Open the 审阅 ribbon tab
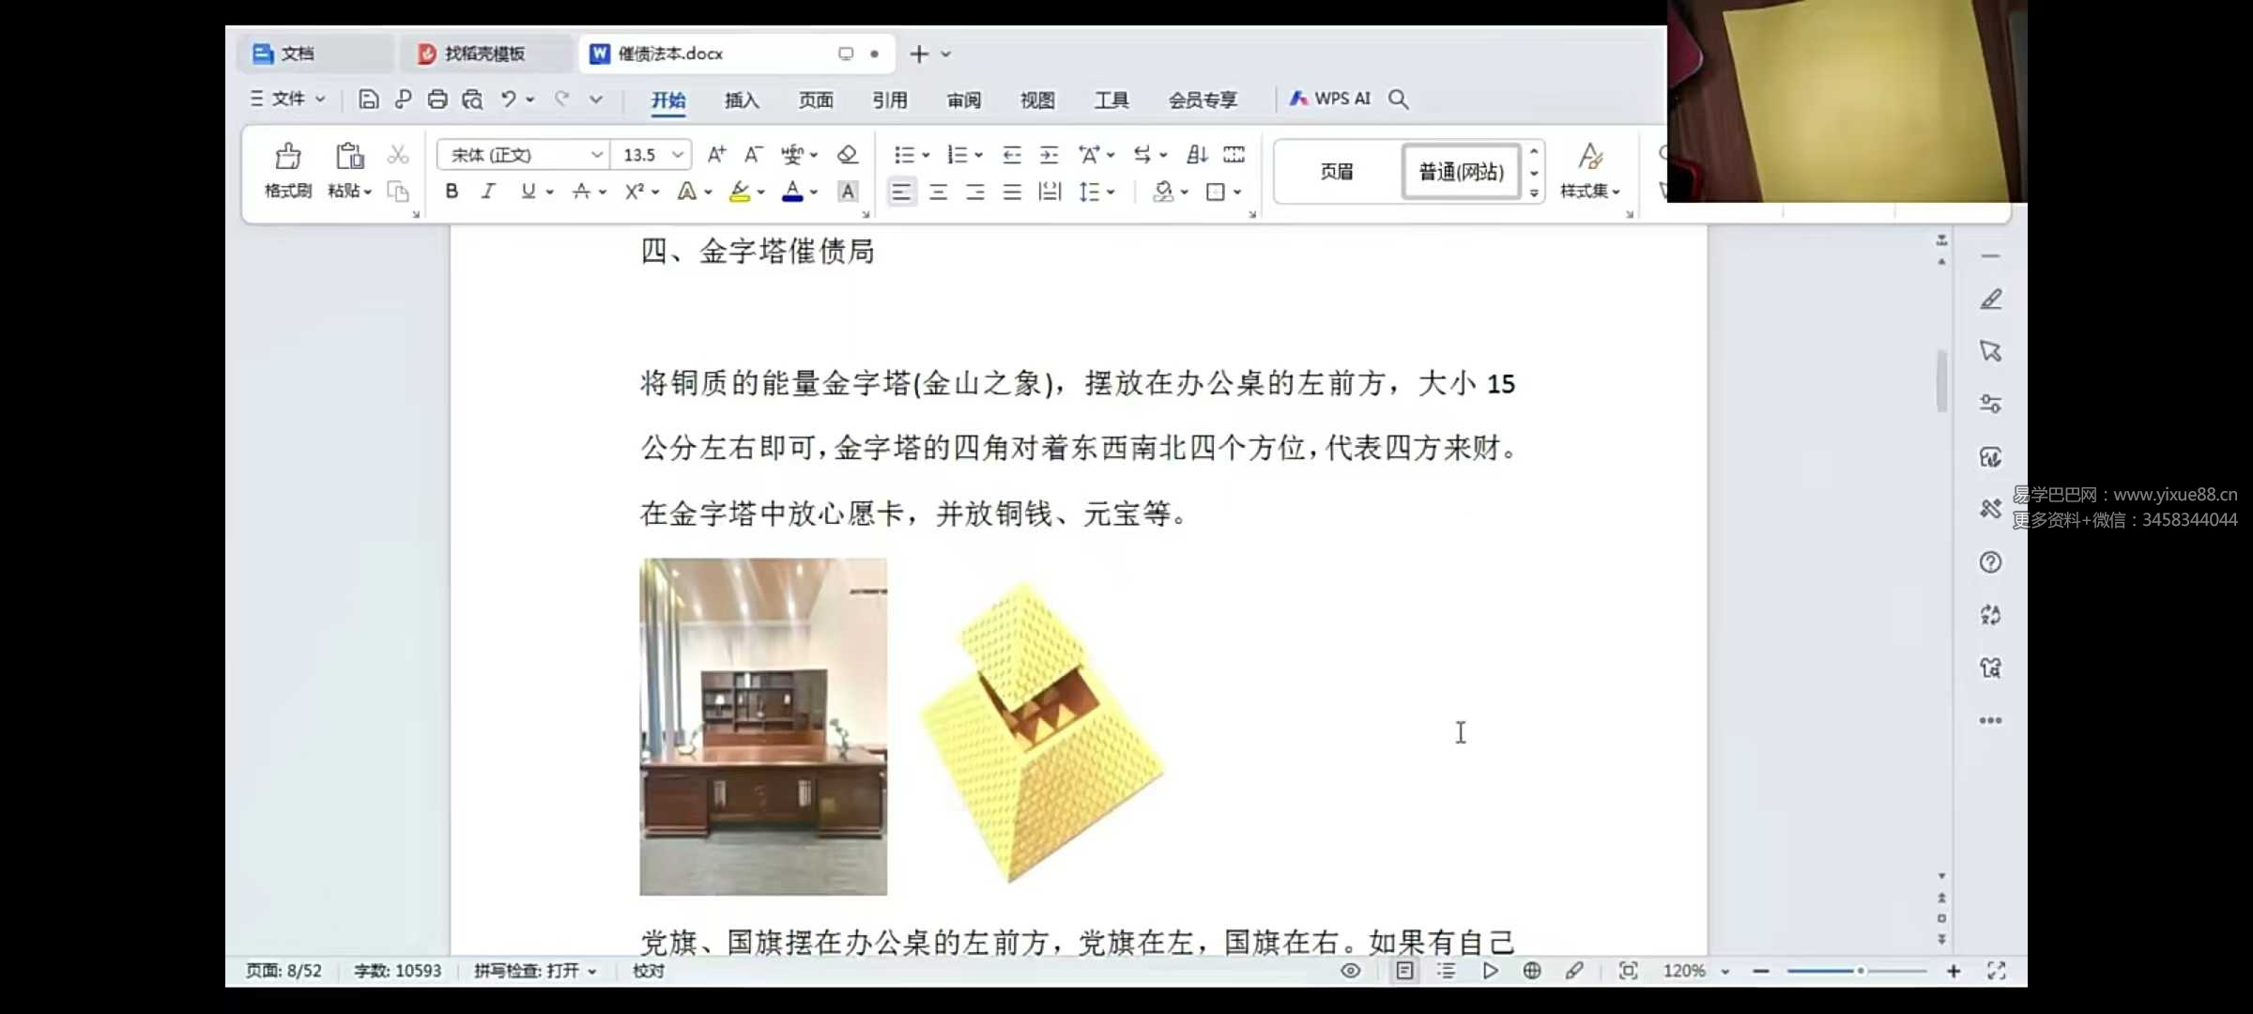 click(x=963, y=100)
